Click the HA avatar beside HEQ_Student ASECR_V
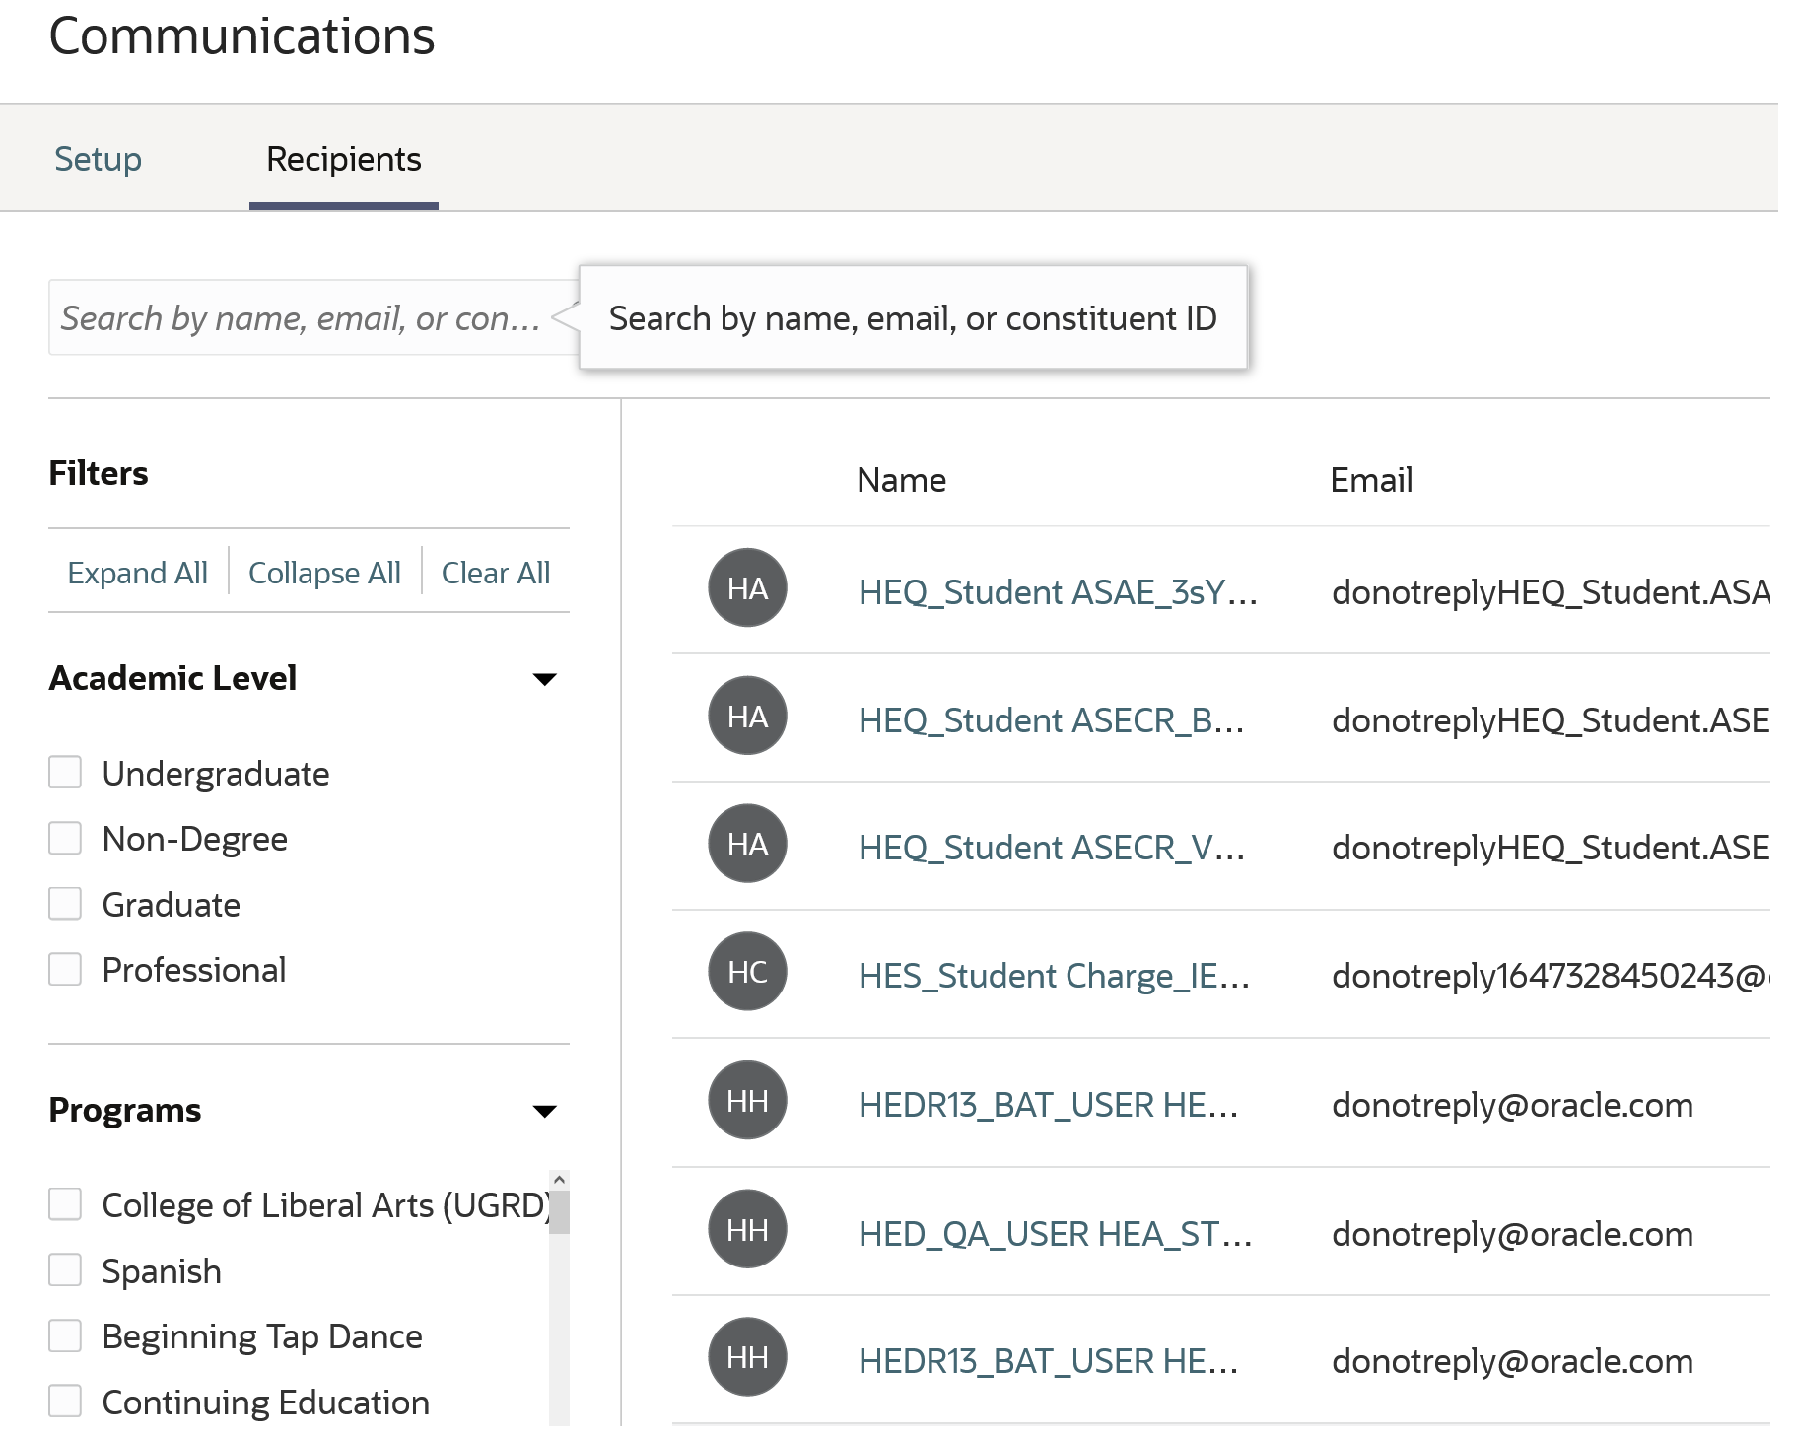The image size is (1793, 1436). pos(747,844)
